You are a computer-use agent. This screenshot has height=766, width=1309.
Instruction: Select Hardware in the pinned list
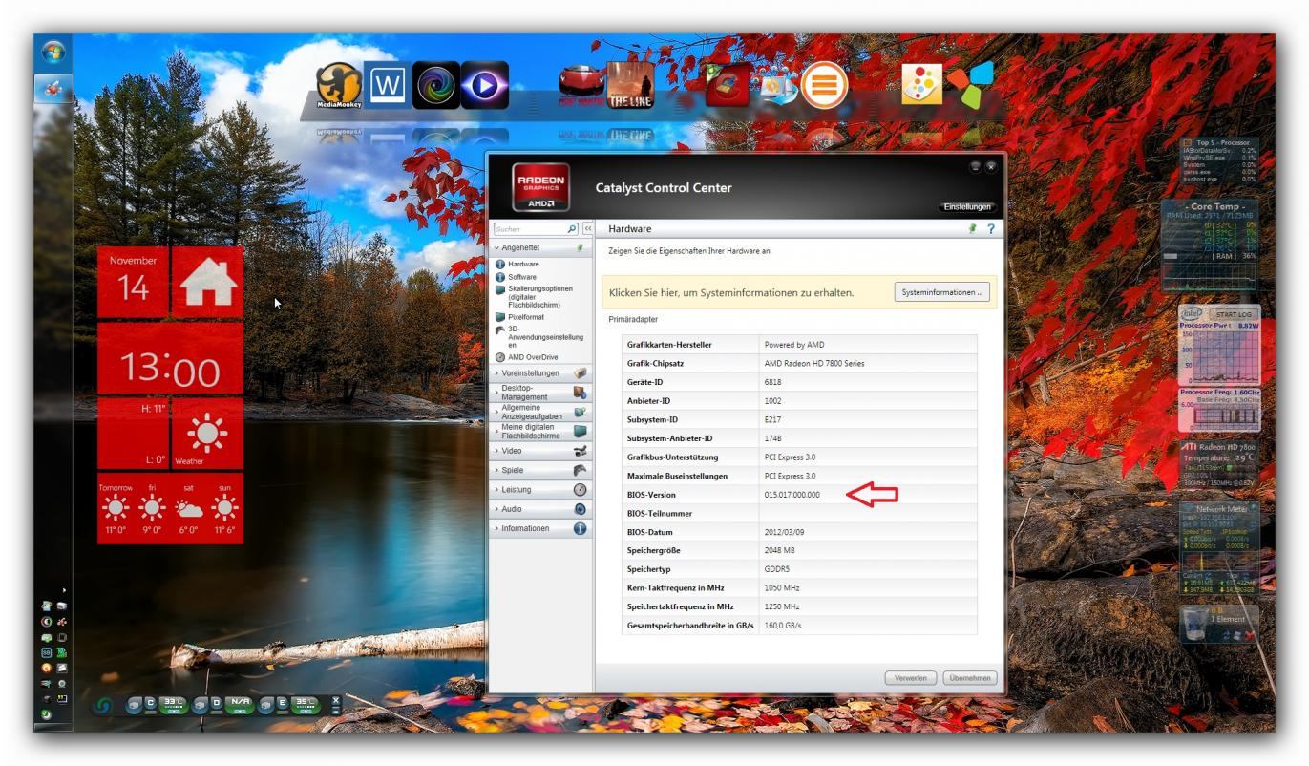[523, 264]
